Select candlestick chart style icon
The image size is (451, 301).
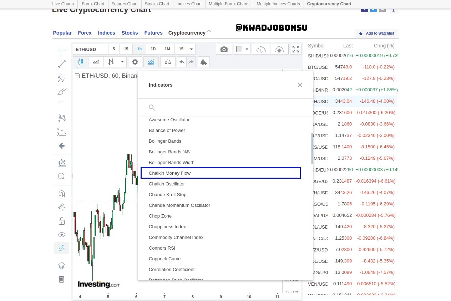coord(81,62)
